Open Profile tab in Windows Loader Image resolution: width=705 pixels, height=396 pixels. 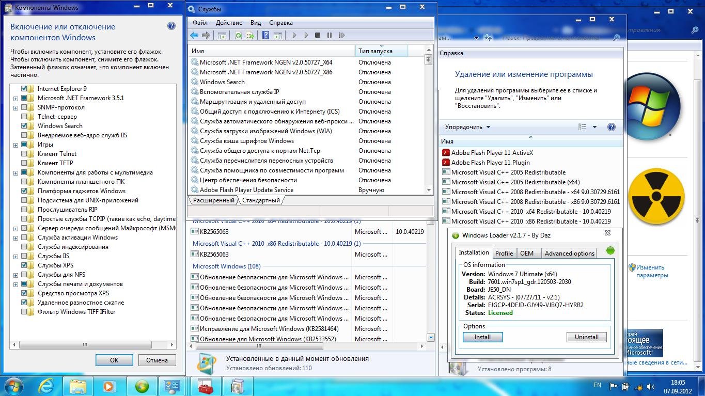[504, 254]
